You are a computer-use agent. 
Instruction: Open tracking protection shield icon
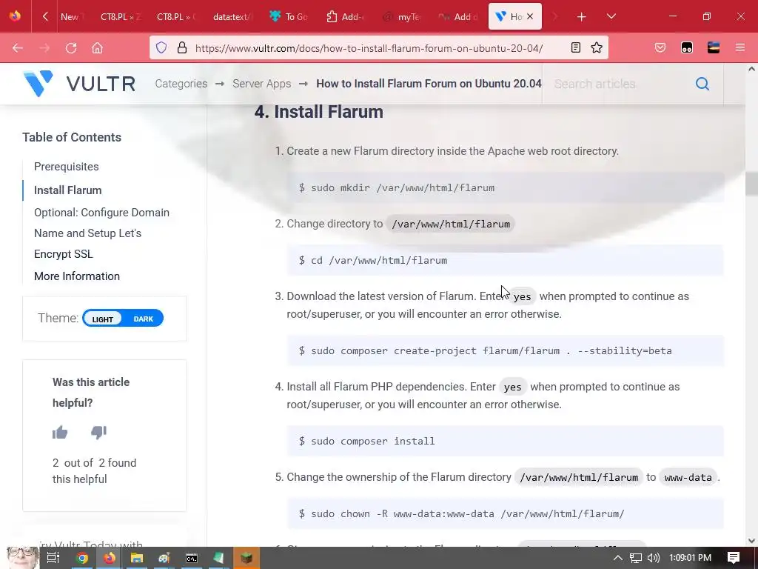pos(161,47)
